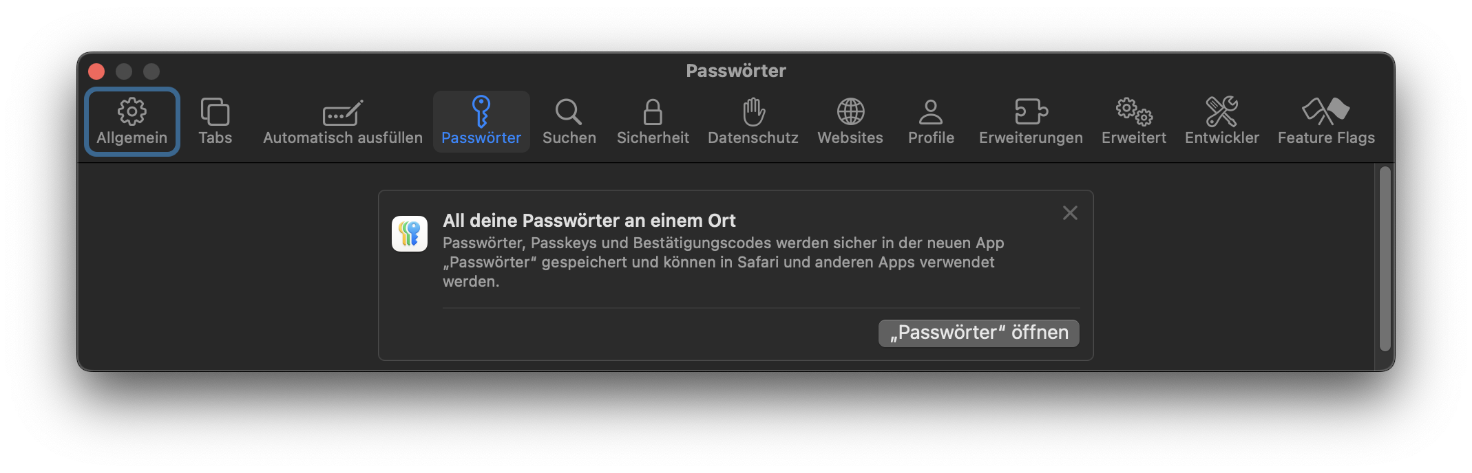The width and height of the screenshot is (1472, 473).
Task: Dismiss the Passwörter info banner
Action: coord(1070,213)
